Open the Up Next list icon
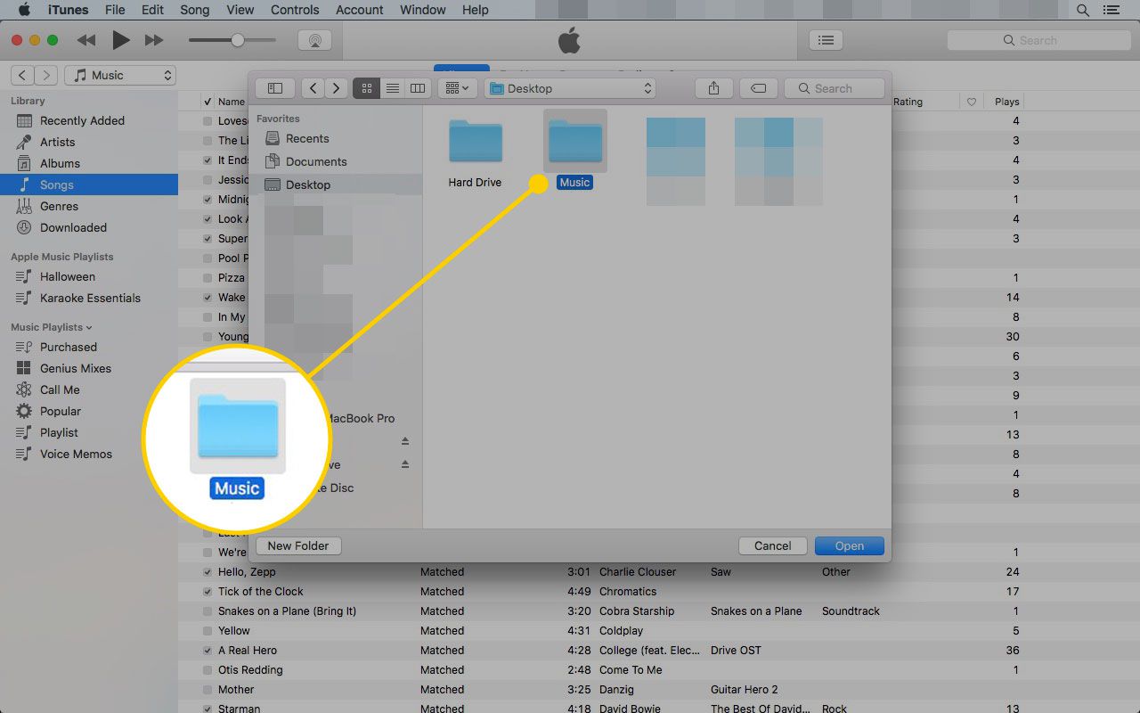The height and width of the screenshot is (713, 1140). coord(826,40)
